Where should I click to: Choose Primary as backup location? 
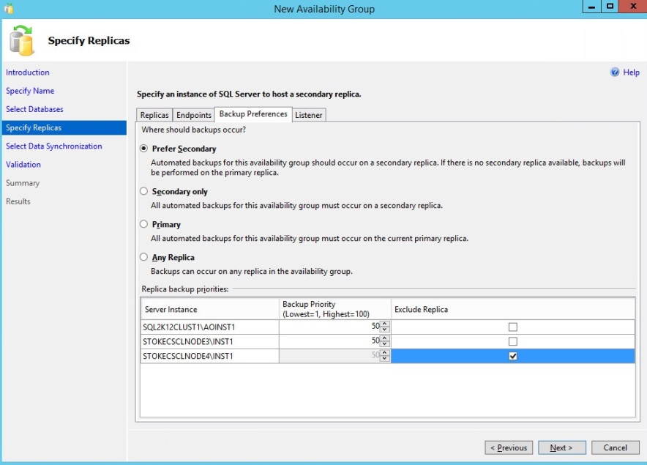point(144,224)
